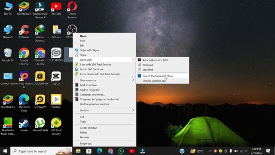Select Internet Download Manager shortcut
275x155 pixels.
(40, 34)
